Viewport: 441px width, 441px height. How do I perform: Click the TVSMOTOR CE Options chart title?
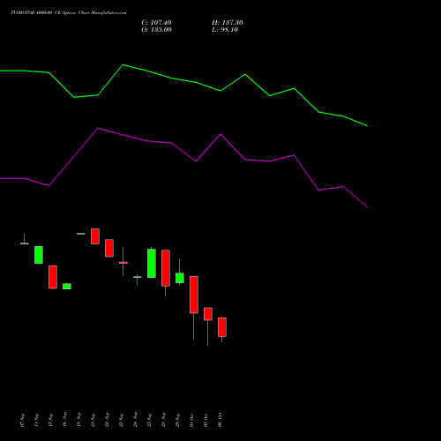pos(69,13)
